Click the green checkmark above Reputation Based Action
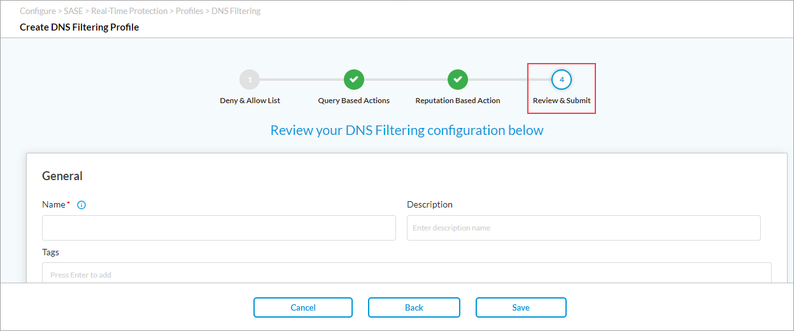The width and height of the screenshot is (794, 331). pyautogui.click(x=458, y=80)
